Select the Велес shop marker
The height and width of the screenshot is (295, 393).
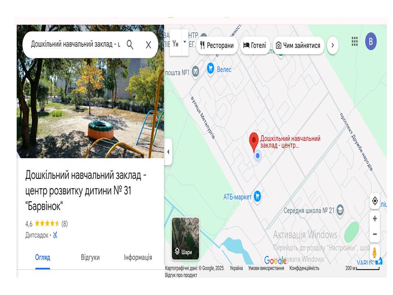210,69
